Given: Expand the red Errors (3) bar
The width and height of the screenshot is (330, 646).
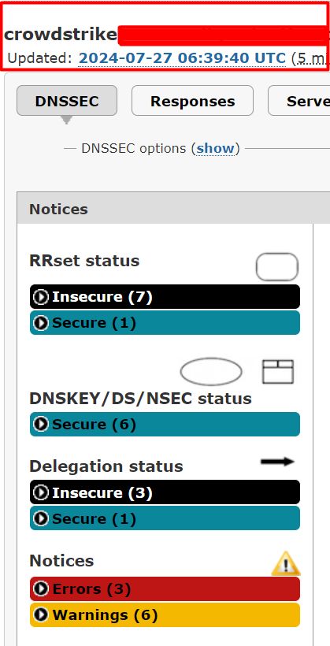Looking at the screenshot, I should [x=165, y=589].
